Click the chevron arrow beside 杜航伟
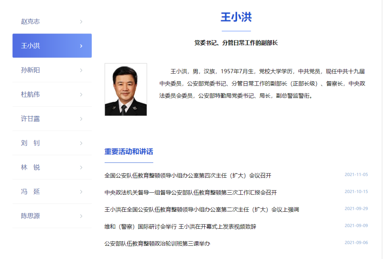383x259 pixels. 81,94
